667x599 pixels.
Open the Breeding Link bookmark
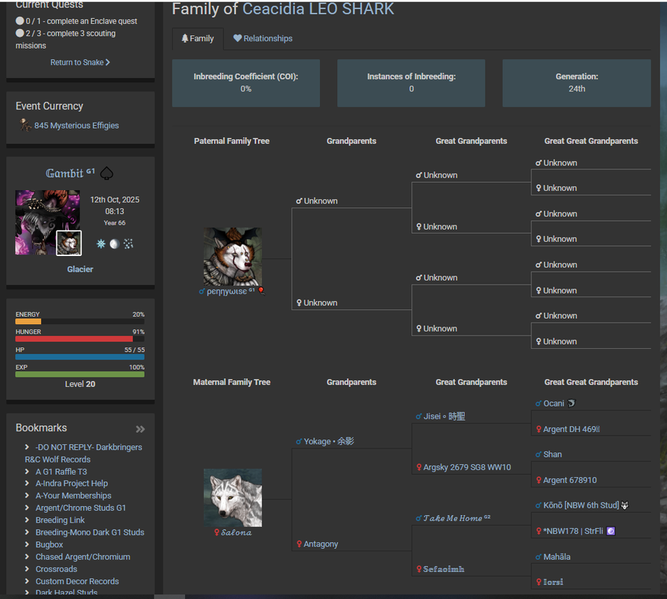pyautogui.click(x=60, y=520)
